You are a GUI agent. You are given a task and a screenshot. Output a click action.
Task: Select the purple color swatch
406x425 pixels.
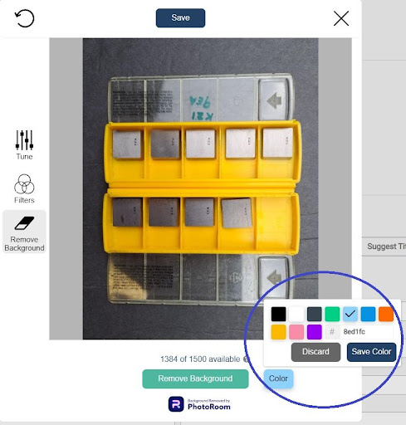click(315, 332)
